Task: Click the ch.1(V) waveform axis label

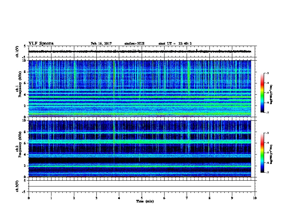Action: (x=17, y=52)
